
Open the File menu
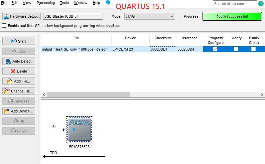(x=4, y=3)
